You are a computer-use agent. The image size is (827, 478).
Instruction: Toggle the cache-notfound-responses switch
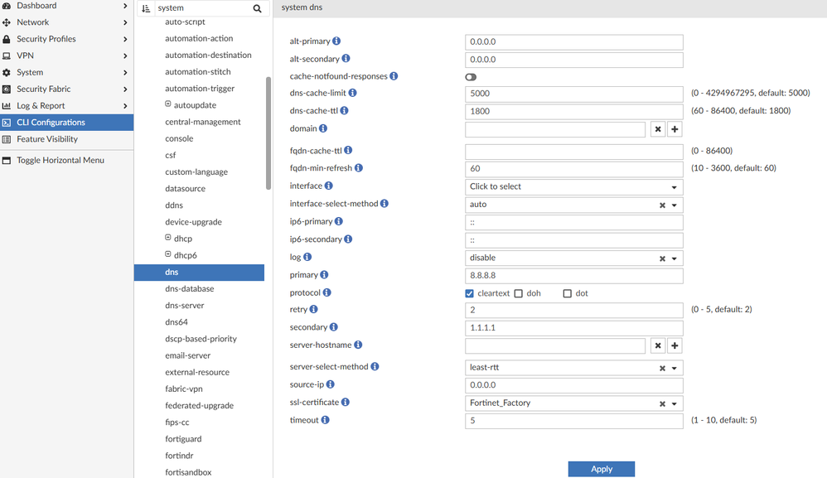pos(471,77)
